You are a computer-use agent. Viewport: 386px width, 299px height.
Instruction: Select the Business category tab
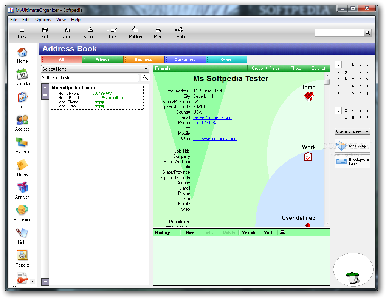point(144,60)
